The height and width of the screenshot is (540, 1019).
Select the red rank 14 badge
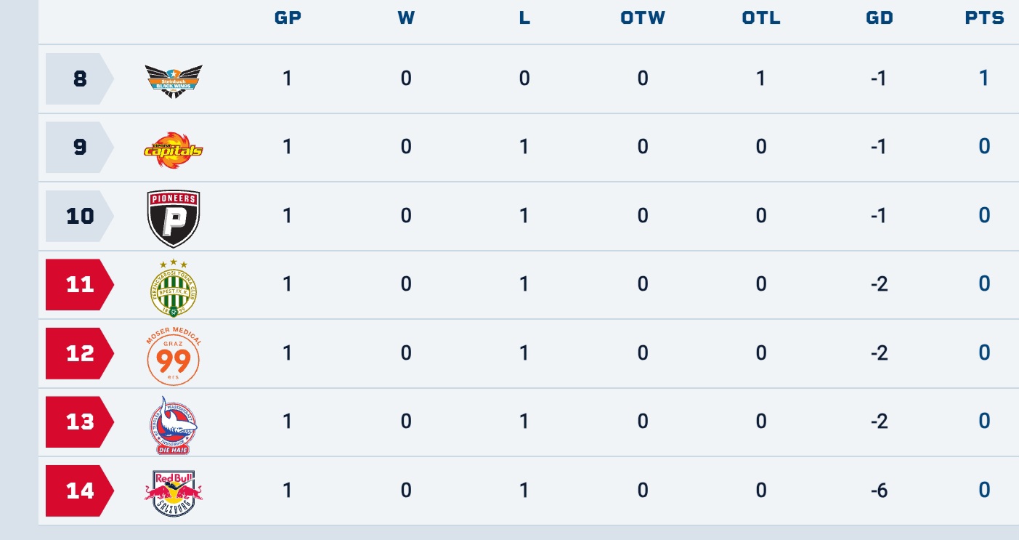pos(80,491)
